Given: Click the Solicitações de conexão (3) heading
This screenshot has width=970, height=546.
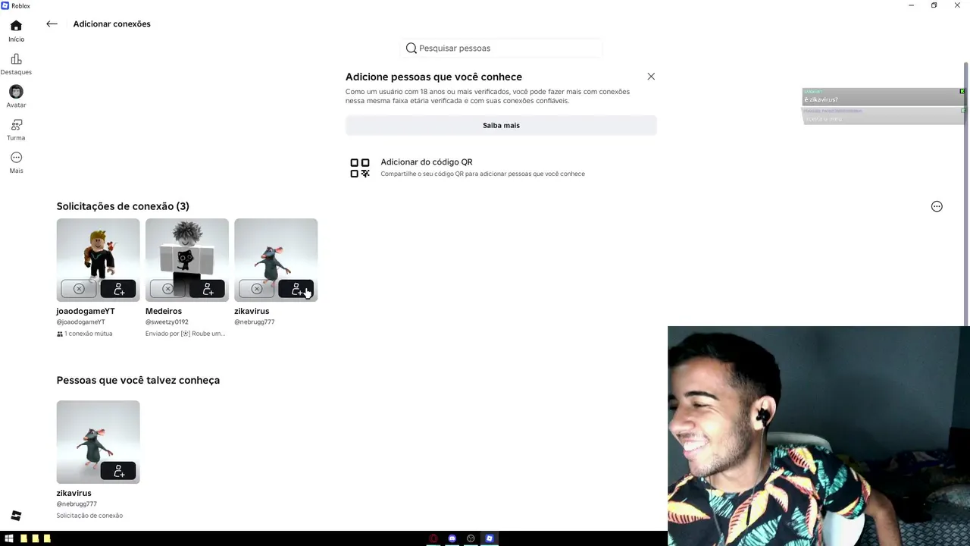Looking at the screenshot, I should click(123, 206).
